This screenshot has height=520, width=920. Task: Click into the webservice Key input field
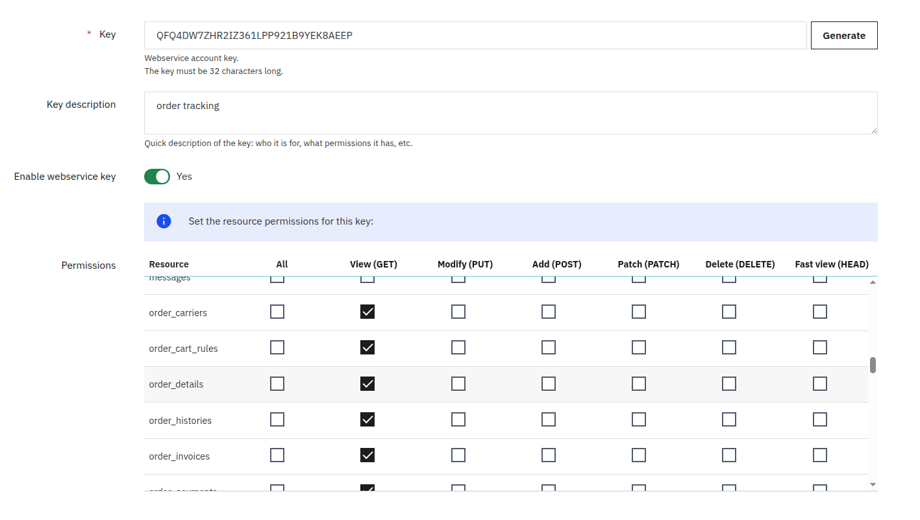coord(475,36)
